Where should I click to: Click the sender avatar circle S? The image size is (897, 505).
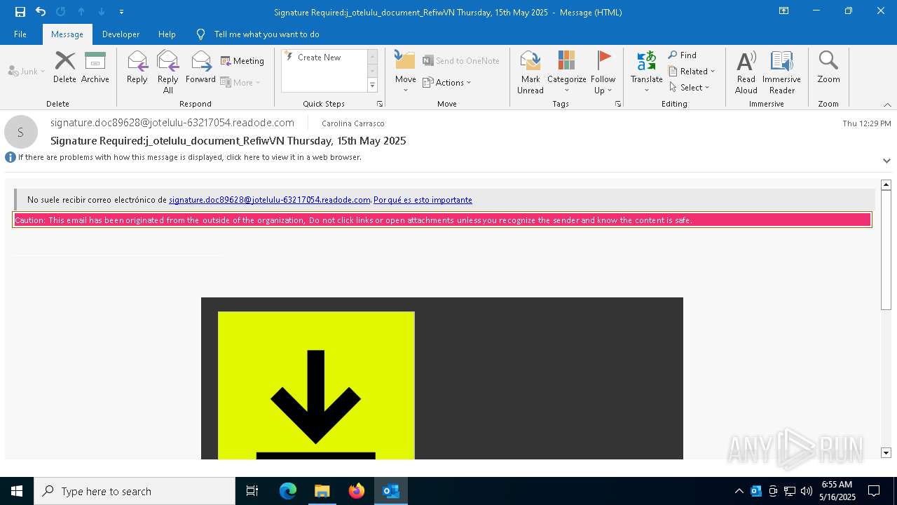click(x=21, y=132)
